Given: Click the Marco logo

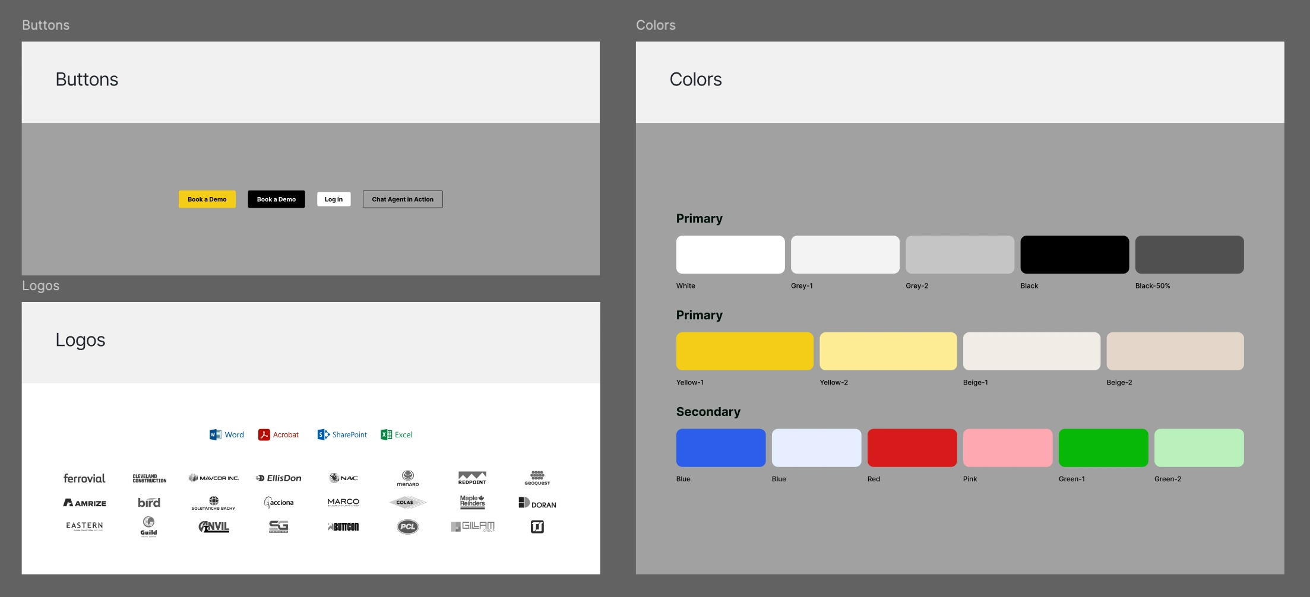Looking at the screenshot, I should coord(343,503).
